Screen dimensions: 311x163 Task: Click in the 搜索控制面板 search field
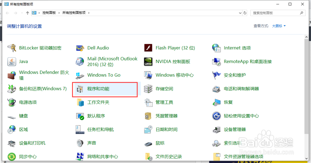tap(278, 13)
